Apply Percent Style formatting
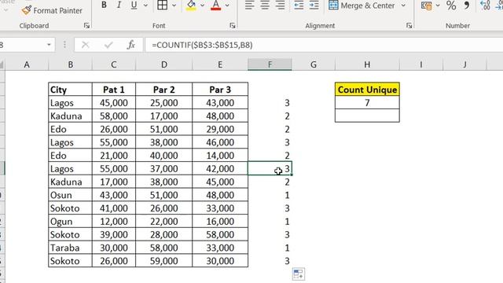Viewport: 503px width, 283px height. coord(451,6)
